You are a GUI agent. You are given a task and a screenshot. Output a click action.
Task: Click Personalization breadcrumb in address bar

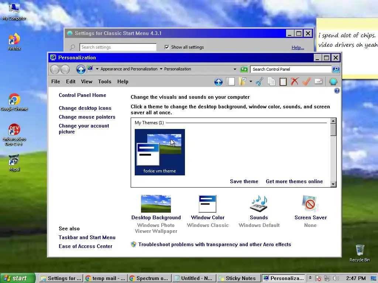pos(178,69)
